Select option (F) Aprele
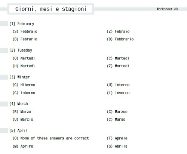The height and width of the screenshot is (154, 187). click(117, 138)
